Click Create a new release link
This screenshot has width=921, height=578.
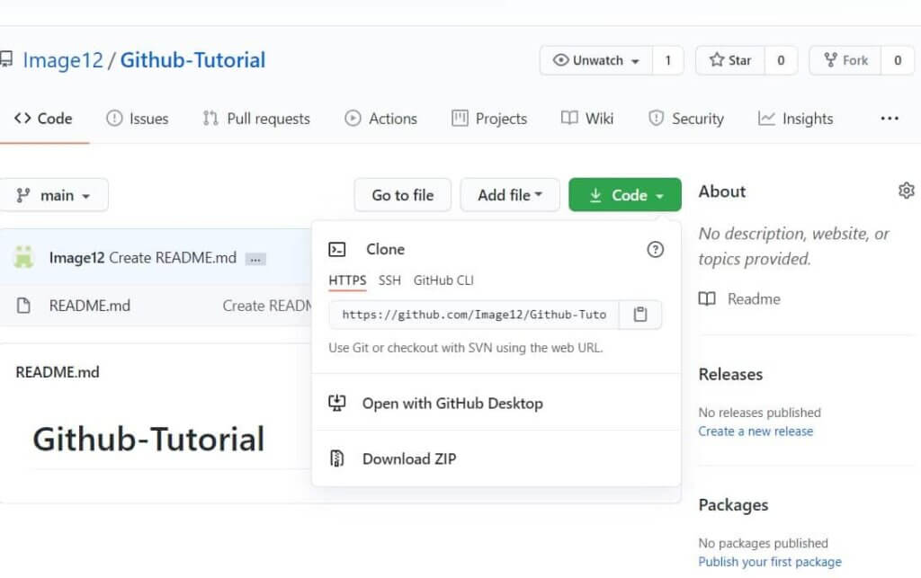[756, 431]
